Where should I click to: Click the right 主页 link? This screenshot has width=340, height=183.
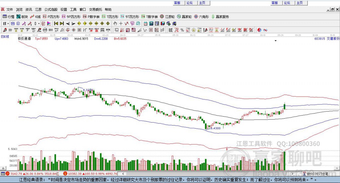(x=299, y=3)
